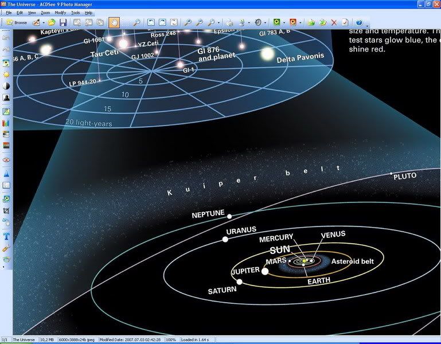Expand the edit-image tool dropdown arrow

(x=44, y=23)
